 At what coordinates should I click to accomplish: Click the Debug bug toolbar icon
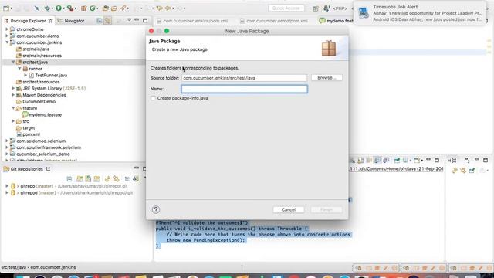[x=47, y=8]
